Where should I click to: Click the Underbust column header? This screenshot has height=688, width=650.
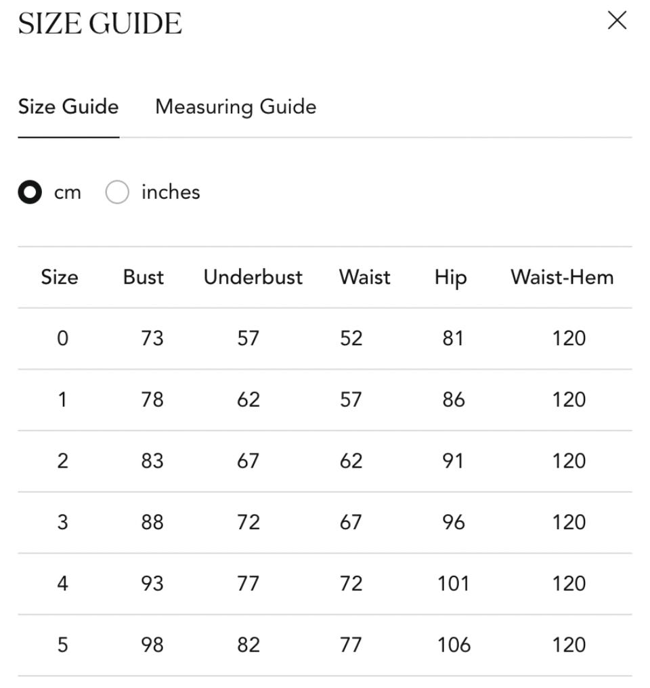(x=253, y=278)
